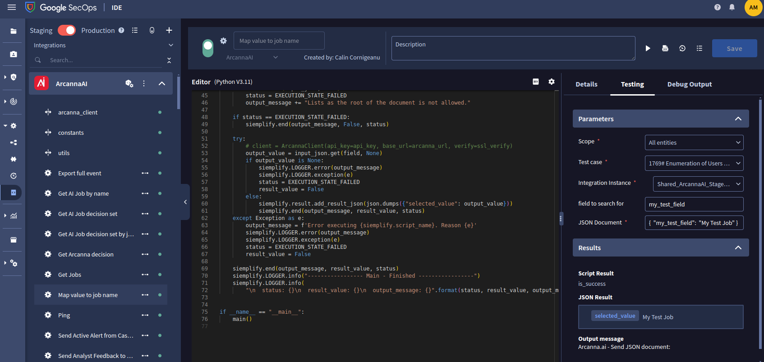The image size is (764, 362).
Task: Run the script with the play icon
Action: click(648, 48)
